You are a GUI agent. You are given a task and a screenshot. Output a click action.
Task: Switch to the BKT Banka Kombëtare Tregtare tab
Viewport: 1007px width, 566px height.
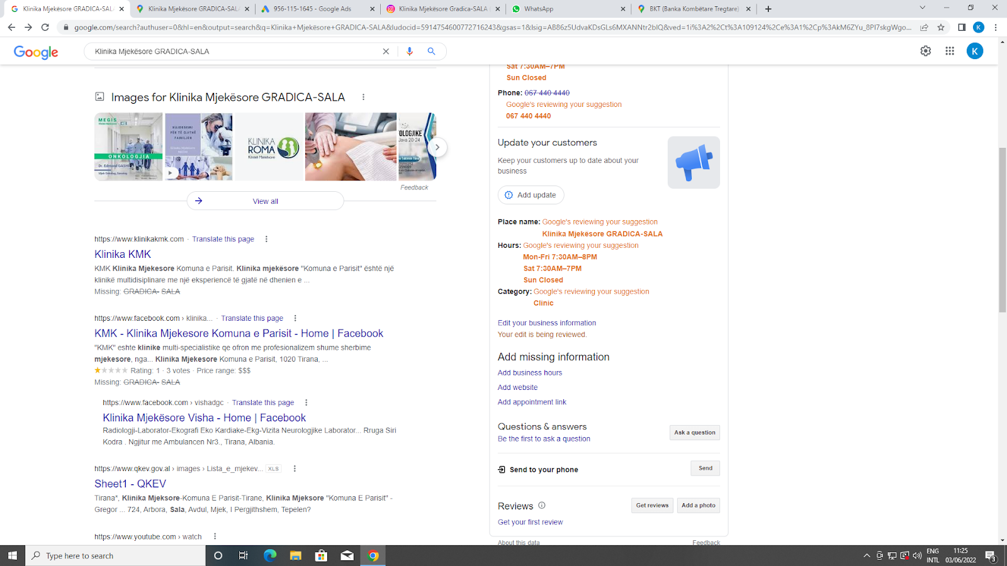click(x=694, y=9)
